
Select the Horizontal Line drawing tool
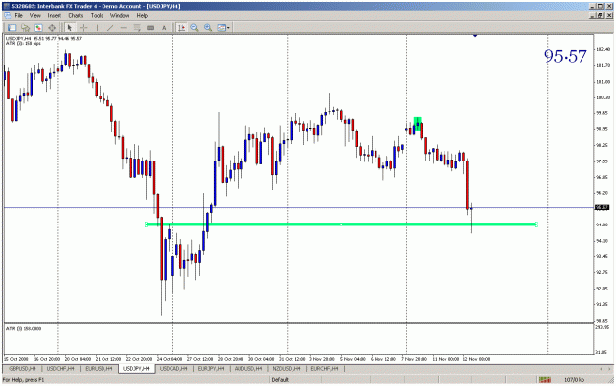(124, 28)
